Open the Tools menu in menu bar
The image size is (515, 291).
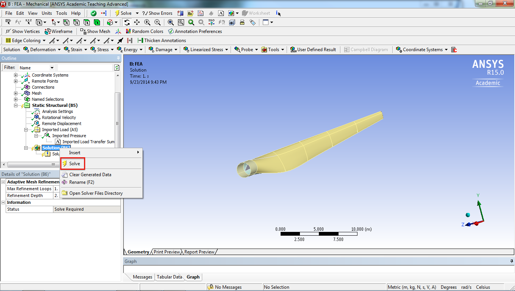point(62,13)
